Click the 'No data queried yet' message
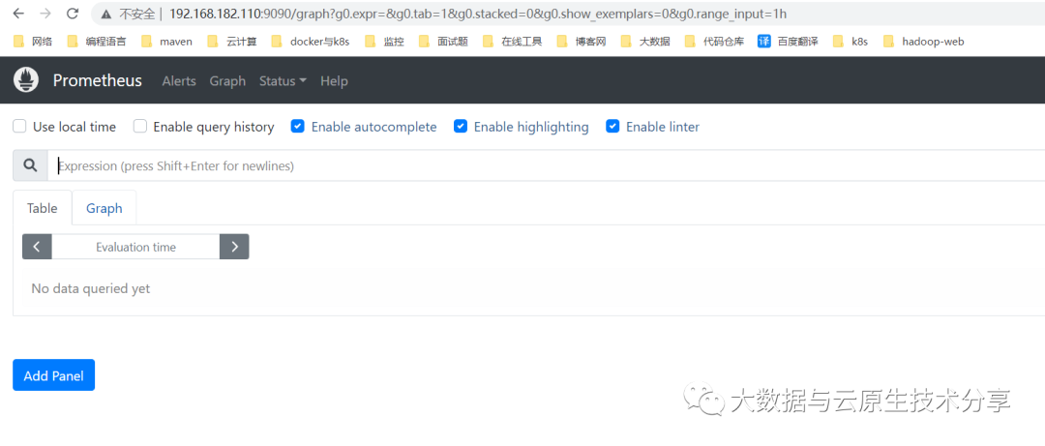Screen dimensions: 1045x446 (x=91, y=288)
